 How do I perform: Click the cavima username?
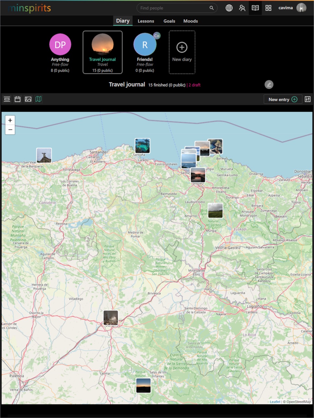click(285, 8)
